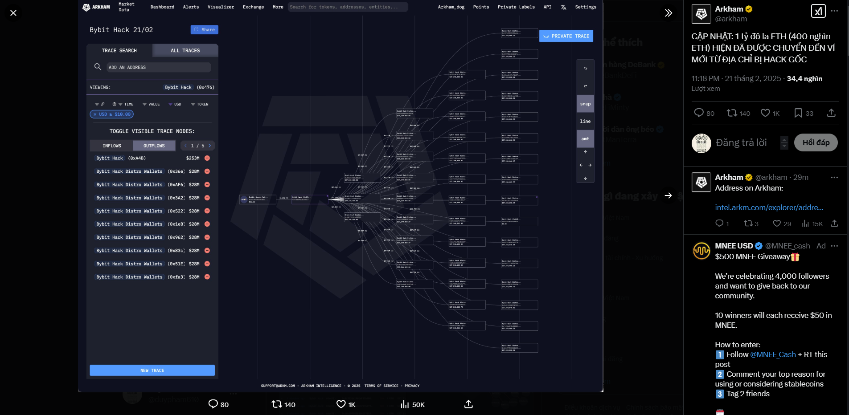This screenshot has width=849, height=415.
Task: Like the Arkham post with heart icon
Action: coord(765,113)
